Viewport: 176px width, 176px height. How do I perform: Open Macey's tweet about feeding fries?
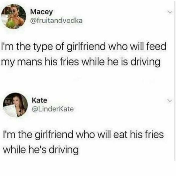84,54
